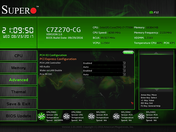Click the C7Z270-CG board name

click(64, 30)
